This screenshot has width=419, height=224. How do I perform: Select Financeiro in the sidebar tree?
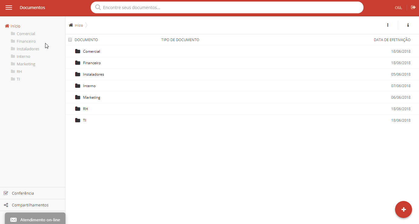[x=26, y=41]
